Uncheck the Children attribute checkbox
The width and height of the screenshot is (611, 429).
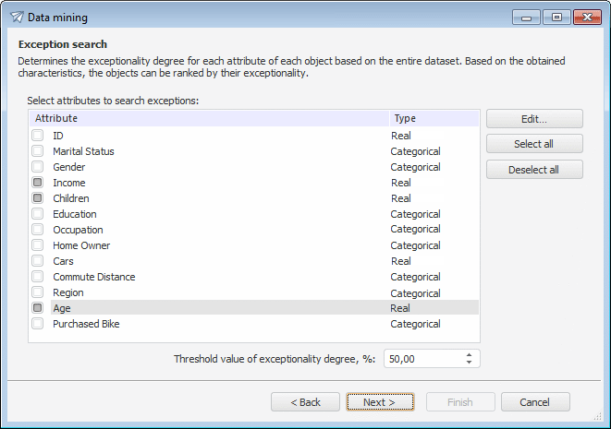coord(38,198)
